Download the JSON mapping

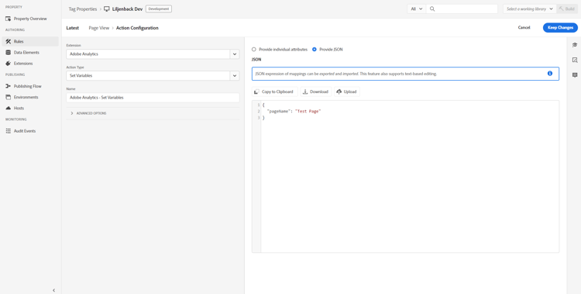pos(316,92)
